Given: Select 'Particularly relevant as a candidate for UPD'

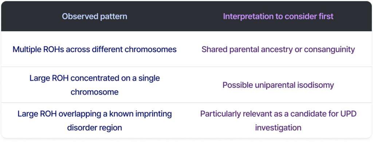Looking at the screenshot, I should coord(278,114).
